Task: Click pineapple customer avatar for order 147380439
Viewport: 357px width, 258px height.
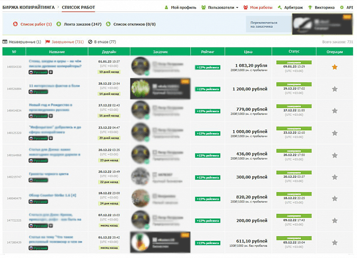Action: coord(141,242)
